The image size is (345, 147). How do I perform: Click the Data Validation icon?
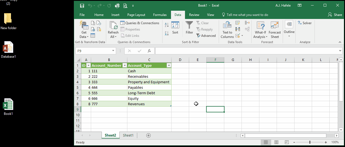(238, 35)
